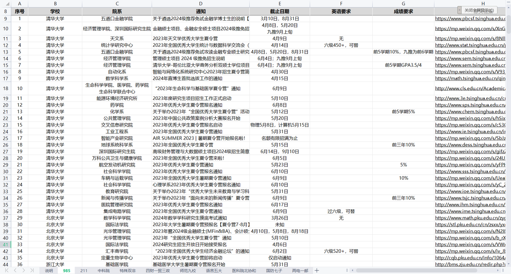Open the bms.zju.edu.cn link in row 44
This screenshot has height=274, width=511.
coord(470,264)
